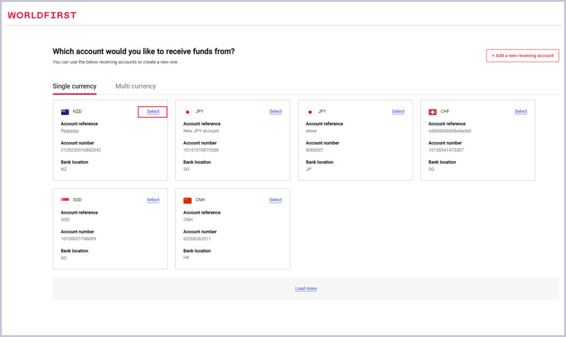Click the CHF account number 10150541473307
Screen dimensions: 566x337
pyautogui.click(x=445, y=150)
